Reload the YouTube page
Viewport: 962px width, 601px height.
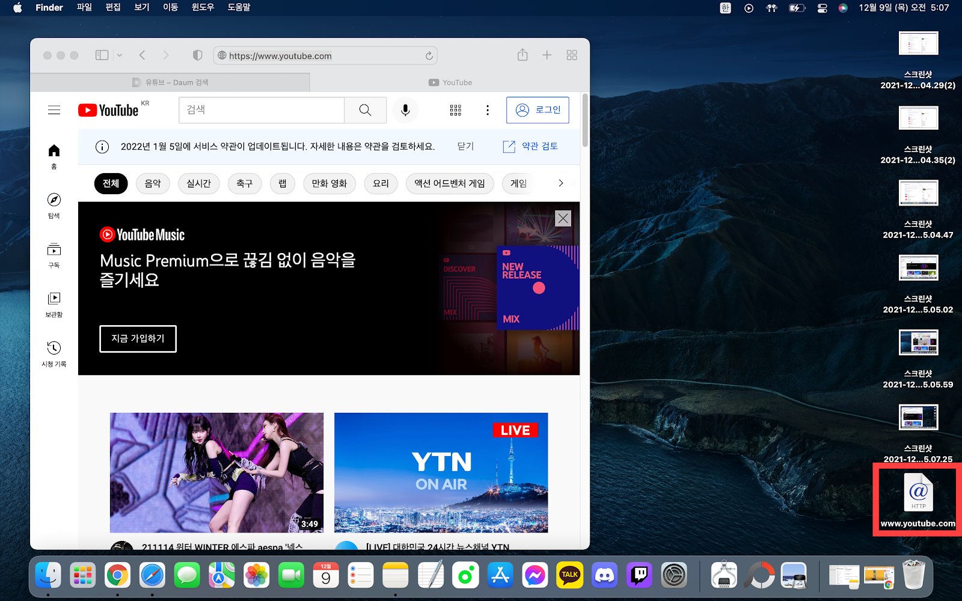click(x=429, y=56)
